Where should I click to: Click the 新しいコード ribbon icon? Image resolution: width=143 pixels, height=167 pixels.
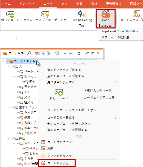click(x=10, y=14)
